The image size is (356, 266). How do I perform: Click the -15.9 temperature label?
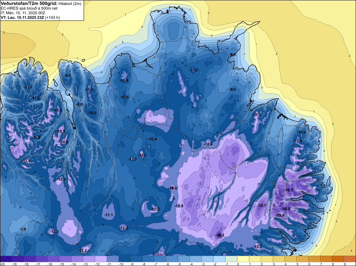[x=280, y=215]
